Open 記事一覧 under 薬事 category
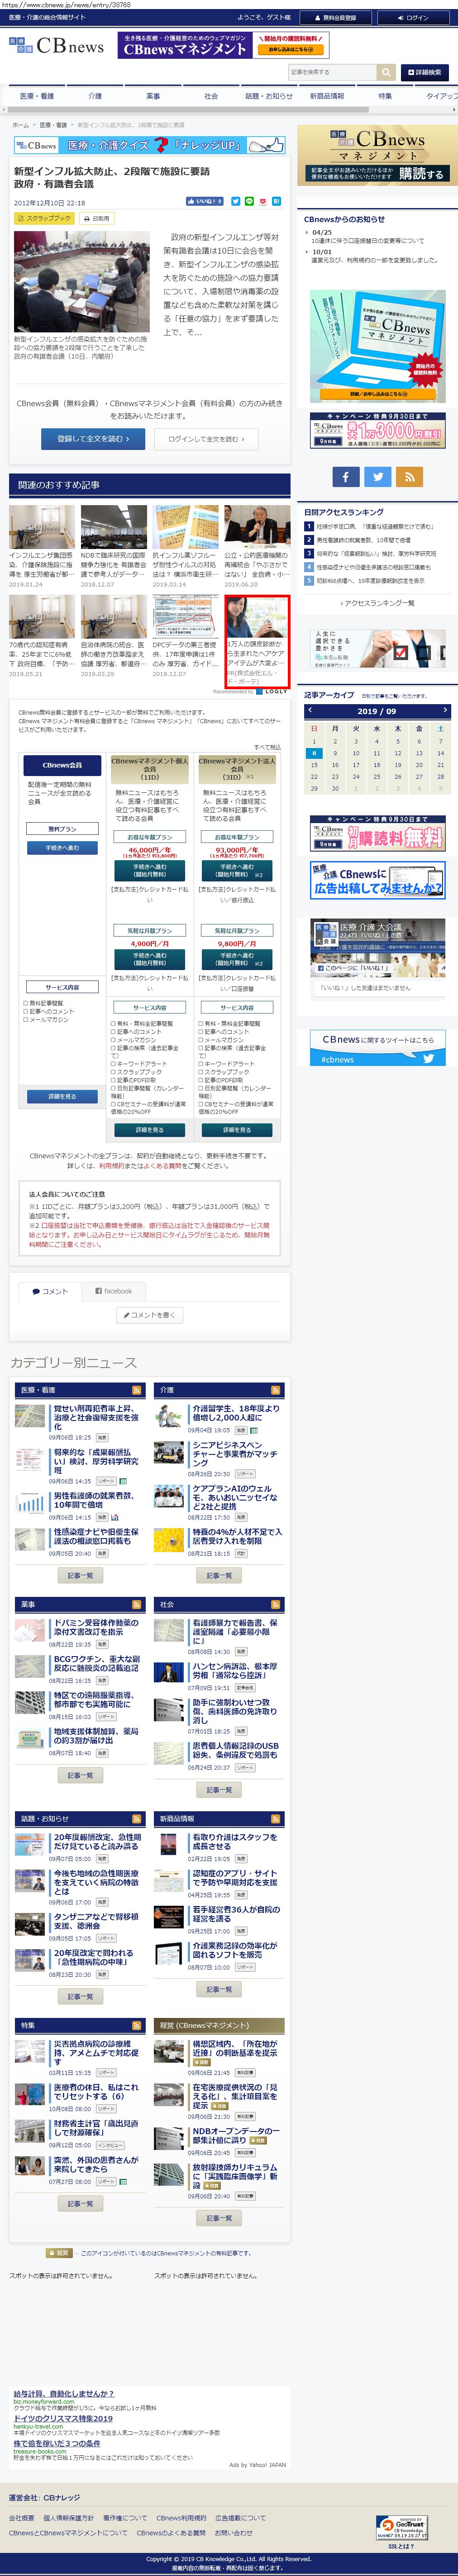The width and height of the screenshot is (458, 2576). [x=80, y=1775]
